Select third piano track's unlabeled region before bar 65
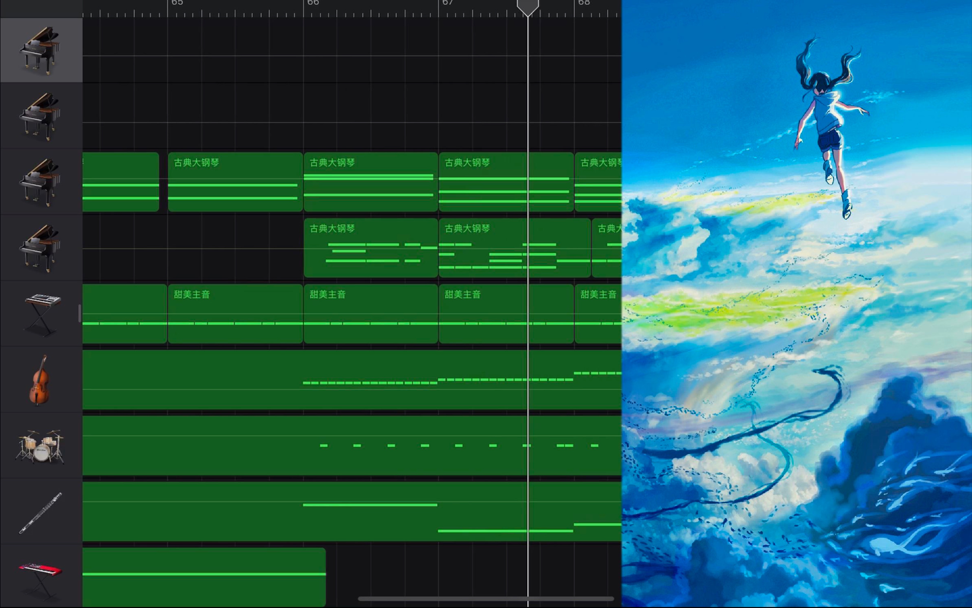This screenshot has height=608, width=972. click(x=121, y=182)
